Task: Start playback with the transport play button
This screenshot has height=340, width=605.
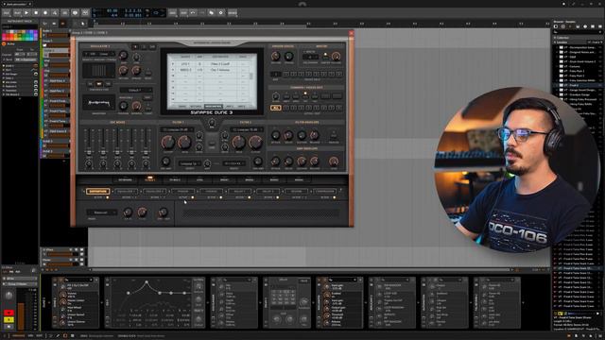Action: (x=26, y=12)
